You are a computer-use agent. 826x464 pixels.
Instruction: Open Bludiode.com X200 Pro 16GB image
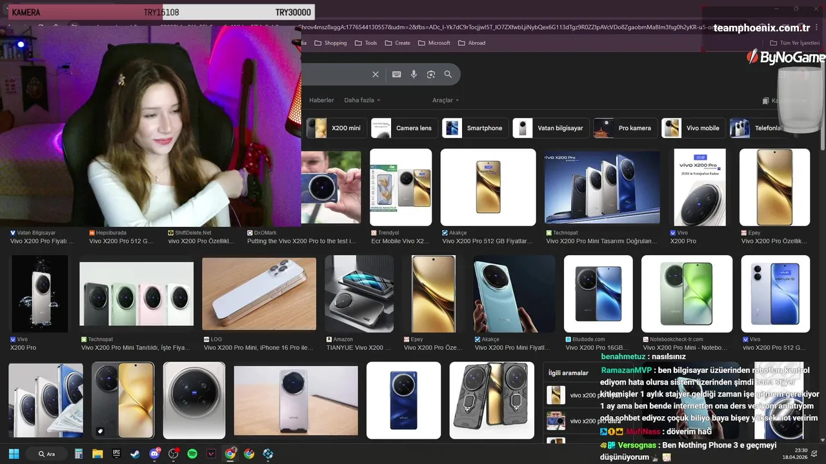598,294
